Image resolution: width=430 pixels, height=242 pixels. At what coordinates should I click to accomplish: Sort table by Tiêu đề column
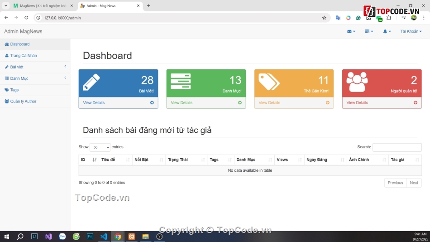click(x=115, y=160)
